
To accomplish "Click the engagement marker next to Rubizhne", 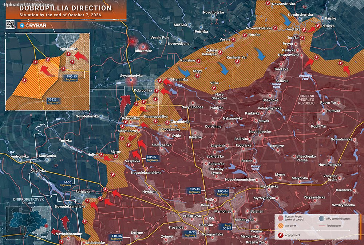I will [x=198, y=61].
